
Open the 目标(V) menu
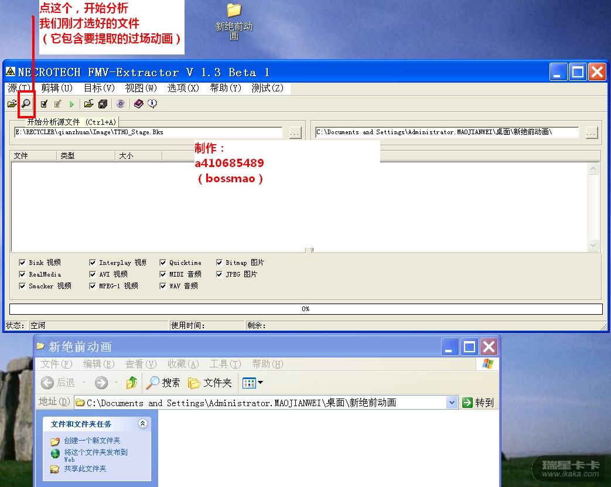tap(100, 88)
